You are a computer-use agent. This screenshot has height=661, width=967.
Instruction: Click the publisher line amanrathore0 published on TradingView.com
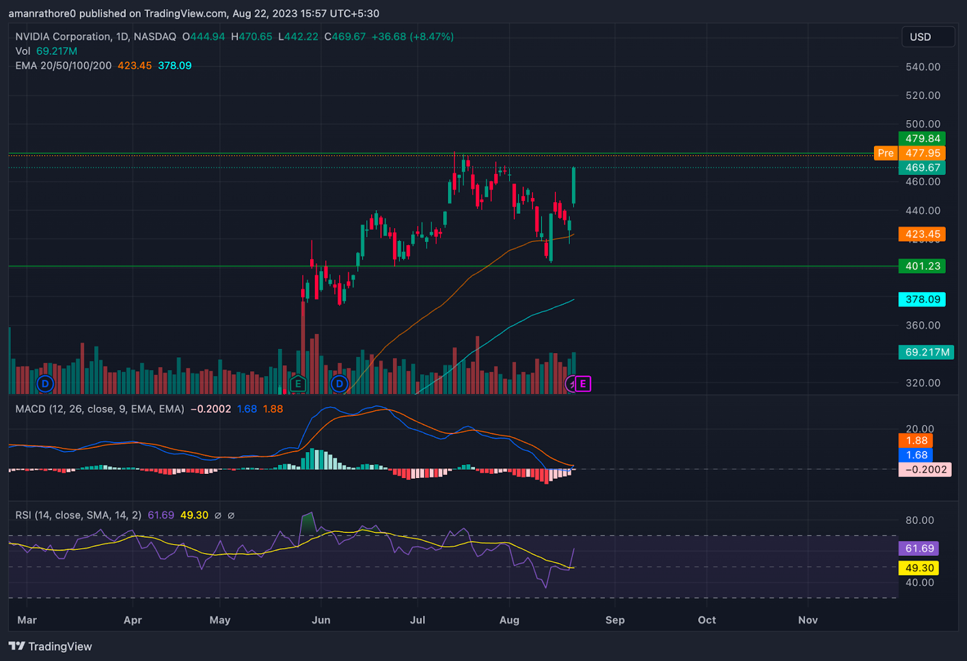tap(194, 13)
